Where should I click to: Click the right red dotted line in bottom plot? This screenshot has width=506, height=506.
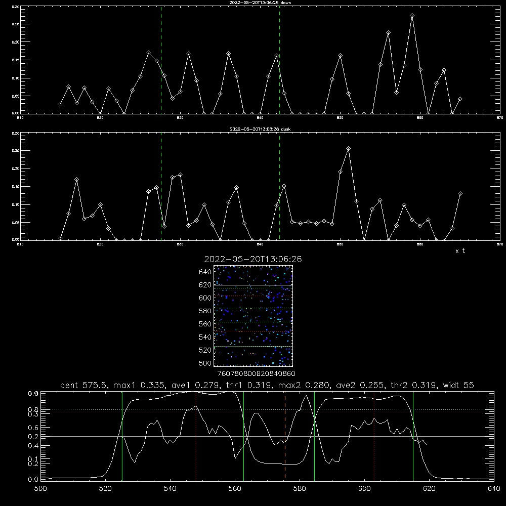(374, 436)
